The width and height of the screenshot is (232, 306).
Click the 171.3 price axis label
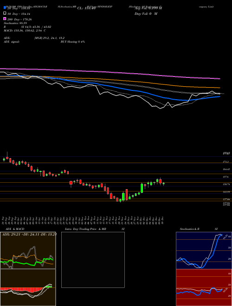(x=226, y=162)
